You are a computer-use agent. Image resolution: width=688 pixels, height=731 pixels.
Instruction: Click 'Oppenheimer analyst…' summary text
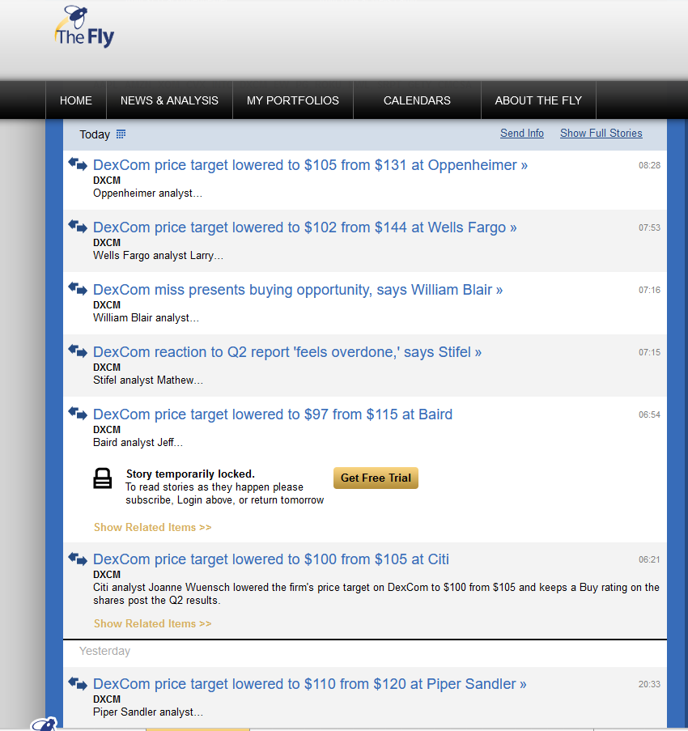(x=148, y=193)
